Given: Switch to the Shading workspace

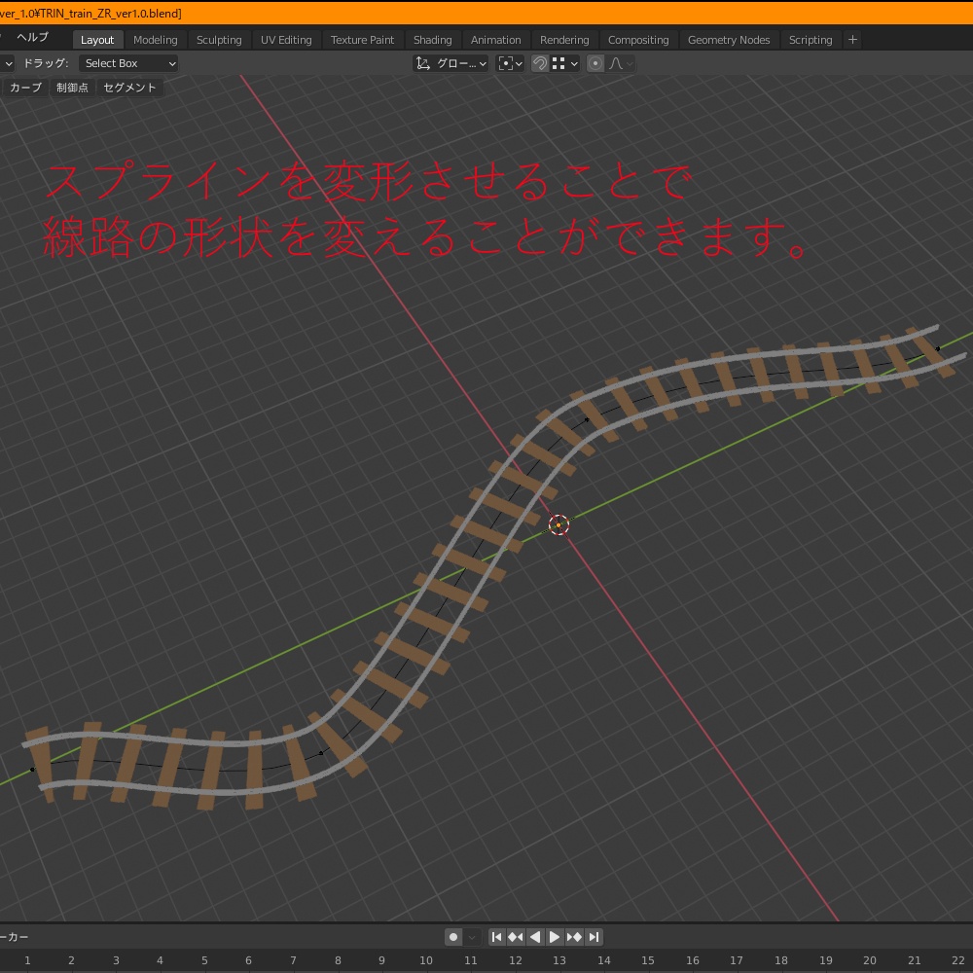Looking at the screenshot, I should [432, 40].
